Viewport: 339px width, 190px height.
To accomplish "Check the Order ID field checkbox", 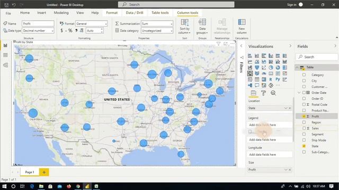I will tap(304, 99).
